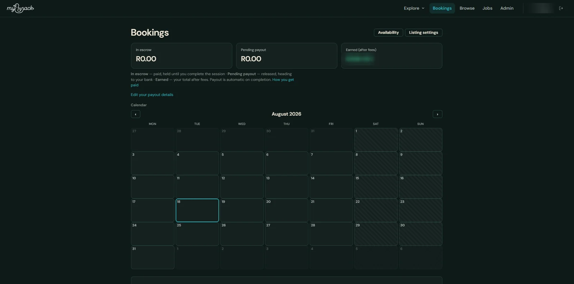Select August 25 on the calendar

[x=197, y=234]
